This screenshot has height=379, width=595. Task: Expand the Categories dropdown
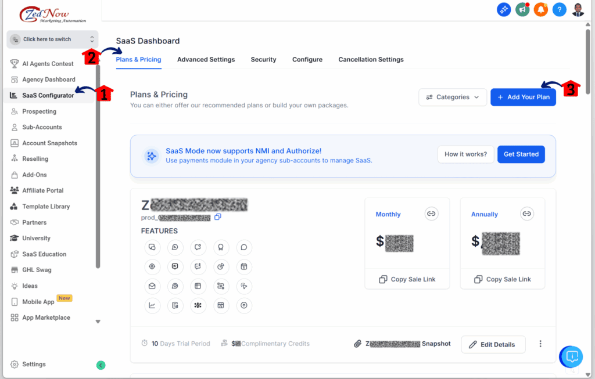453,98
